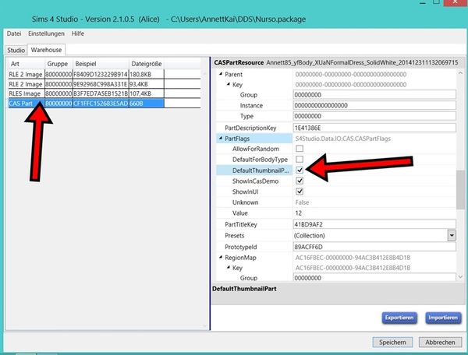Click the Hilfe menu
The image size is (468, 355).
pyautogui.click(x=78, y=34)
